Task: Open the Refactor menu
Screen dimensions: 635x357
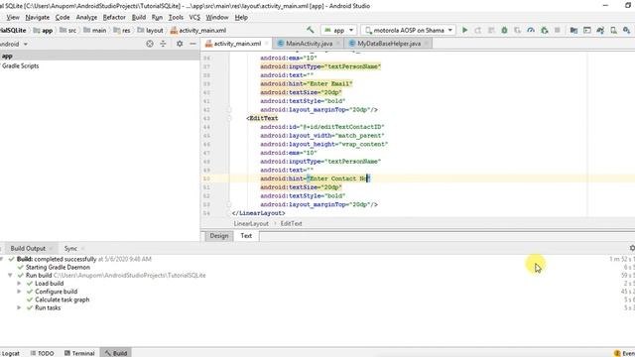Action: click(114, 18)
